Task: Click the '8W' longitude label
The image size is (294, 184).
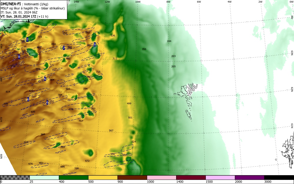Action: coord(168,2)
